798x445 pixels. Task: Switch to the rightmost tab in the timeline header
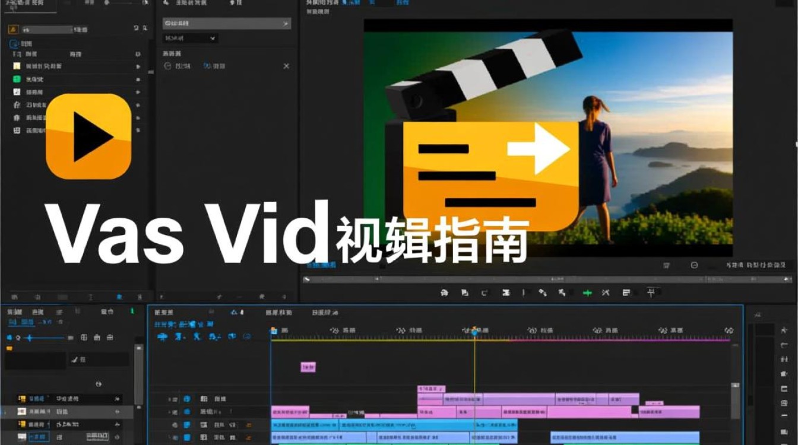pos(325,312)
